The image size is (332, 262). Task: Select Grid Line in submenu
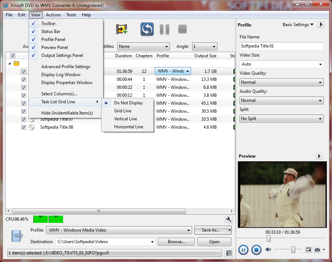[x=128, y=111]
